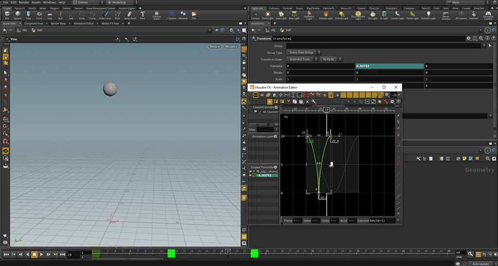Viewport: 498px width, 266px height.
Task: Click the Translate Y value field
Action: tap(389, 66)
